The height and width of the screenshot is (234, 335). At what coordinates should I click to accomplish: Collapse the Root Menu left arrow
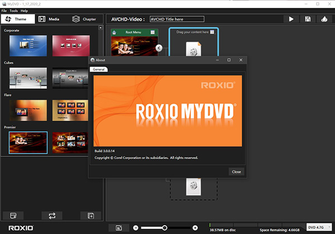[159, 48]
